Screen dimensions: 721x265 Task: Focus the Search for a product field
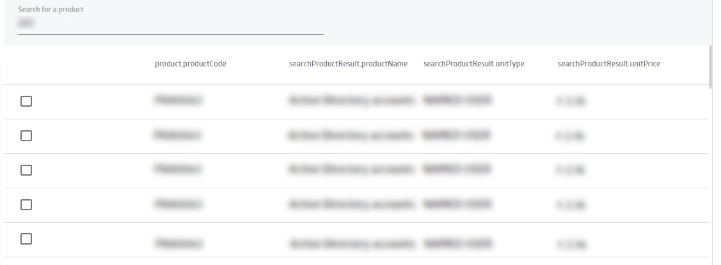171,23
